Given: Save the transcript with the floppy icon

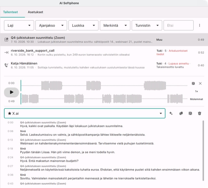Looking at the screenshot, I should [190, 113].
